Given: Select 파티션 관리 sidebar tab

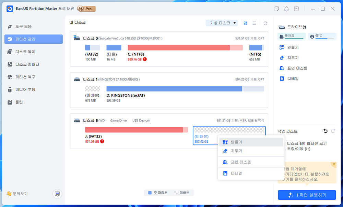Looking at the screenshot, I should point(34,39).
